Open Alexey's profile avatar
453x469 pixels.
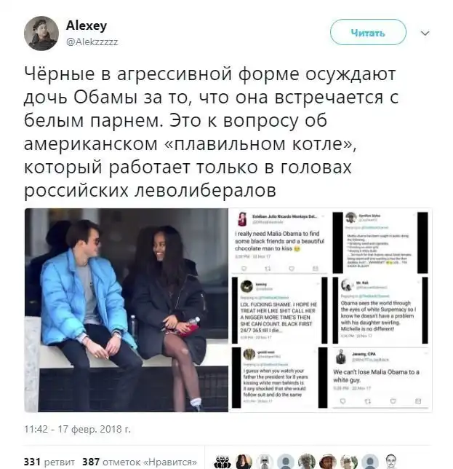point(41,33)
